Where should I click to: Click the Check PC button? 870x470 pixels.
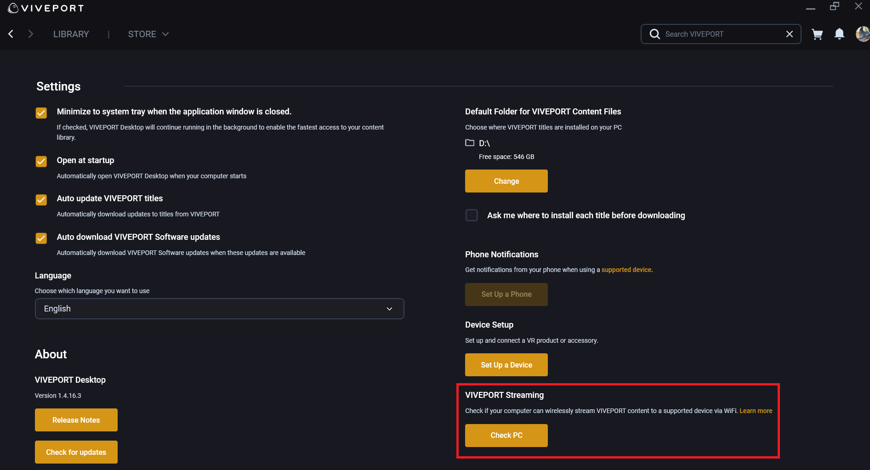506,436
